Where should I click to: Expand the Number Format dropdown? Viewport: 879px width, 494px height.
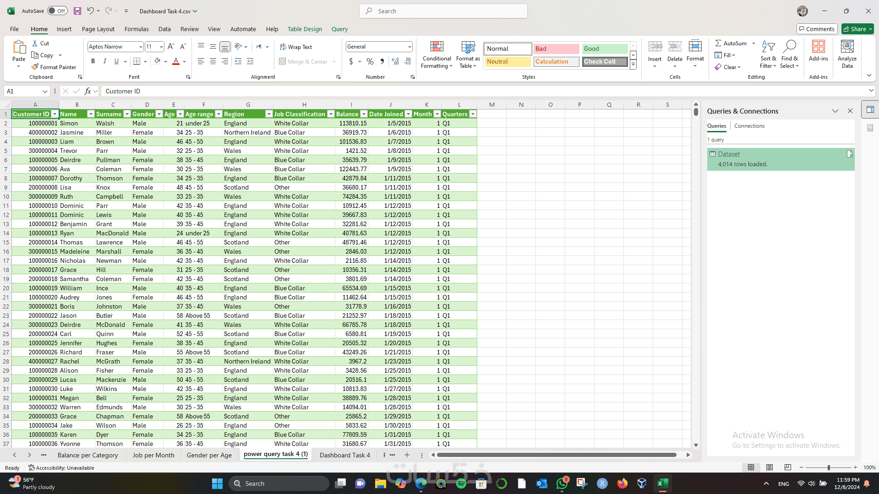pyautogui.click(x=409, y=46)
